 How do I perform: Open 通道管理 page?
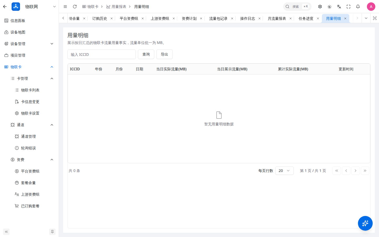pyautogui.click(x=29, y=136)
